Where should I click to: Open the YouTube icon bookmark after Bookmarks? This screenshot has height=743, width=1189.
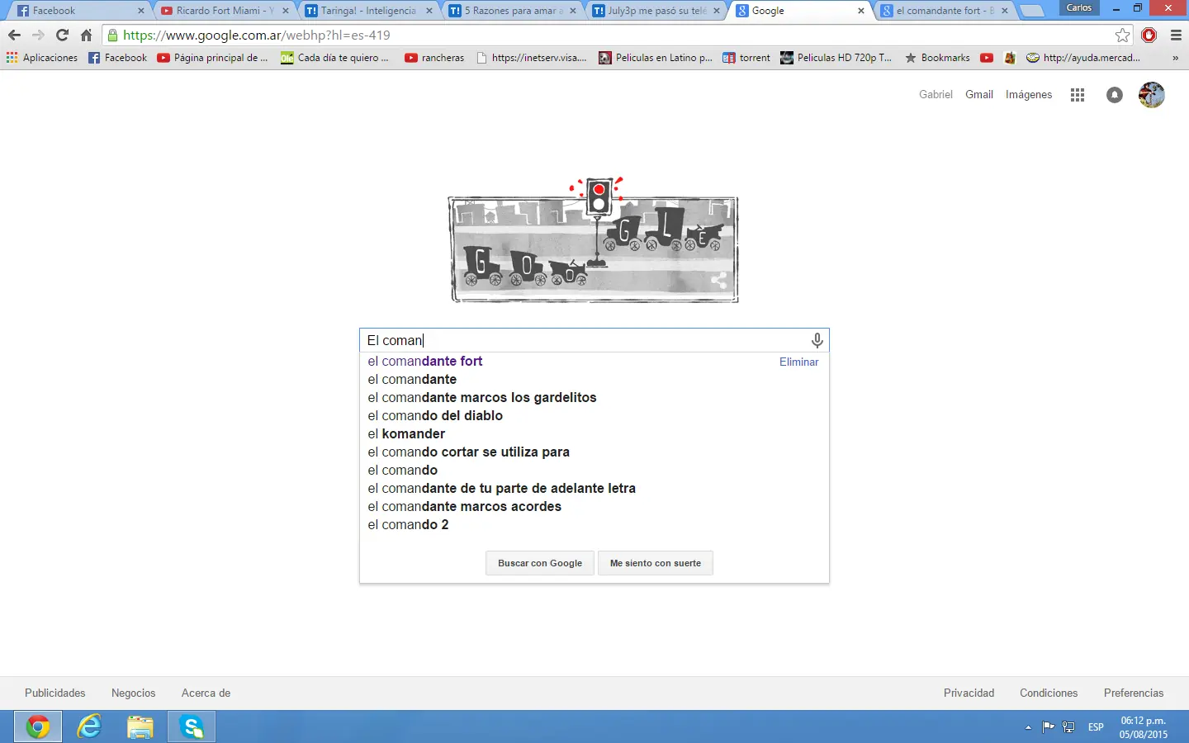[x=987, y=58]
